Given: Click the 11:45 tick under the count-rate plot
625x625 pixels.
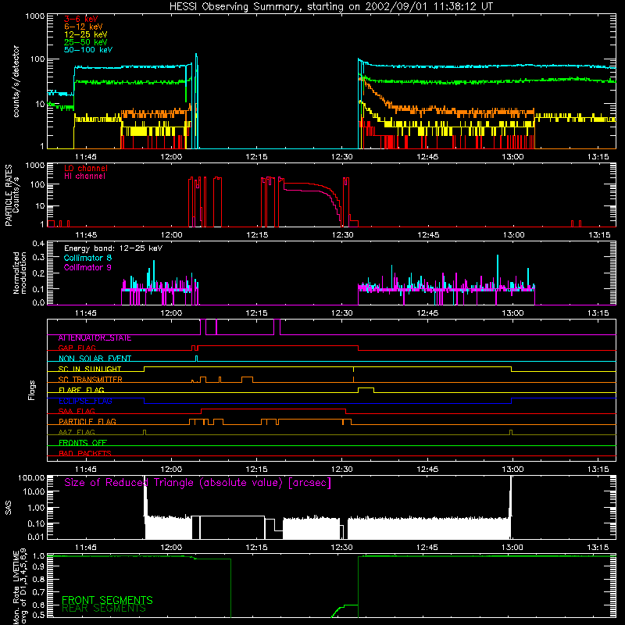Looking at the screenshot, I should click(86, 157).
